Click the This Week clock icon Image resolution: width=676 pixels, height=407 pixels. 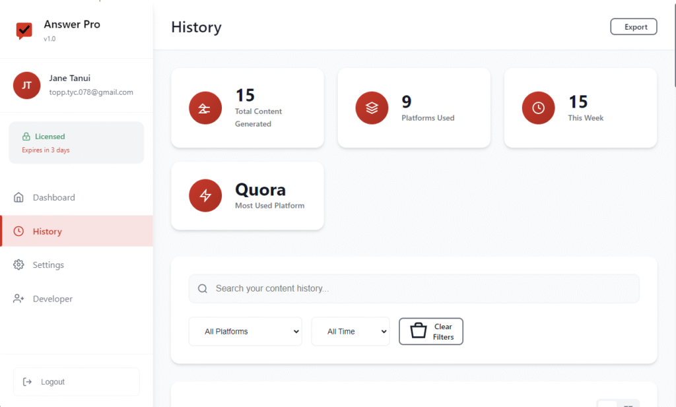(538, 108)
